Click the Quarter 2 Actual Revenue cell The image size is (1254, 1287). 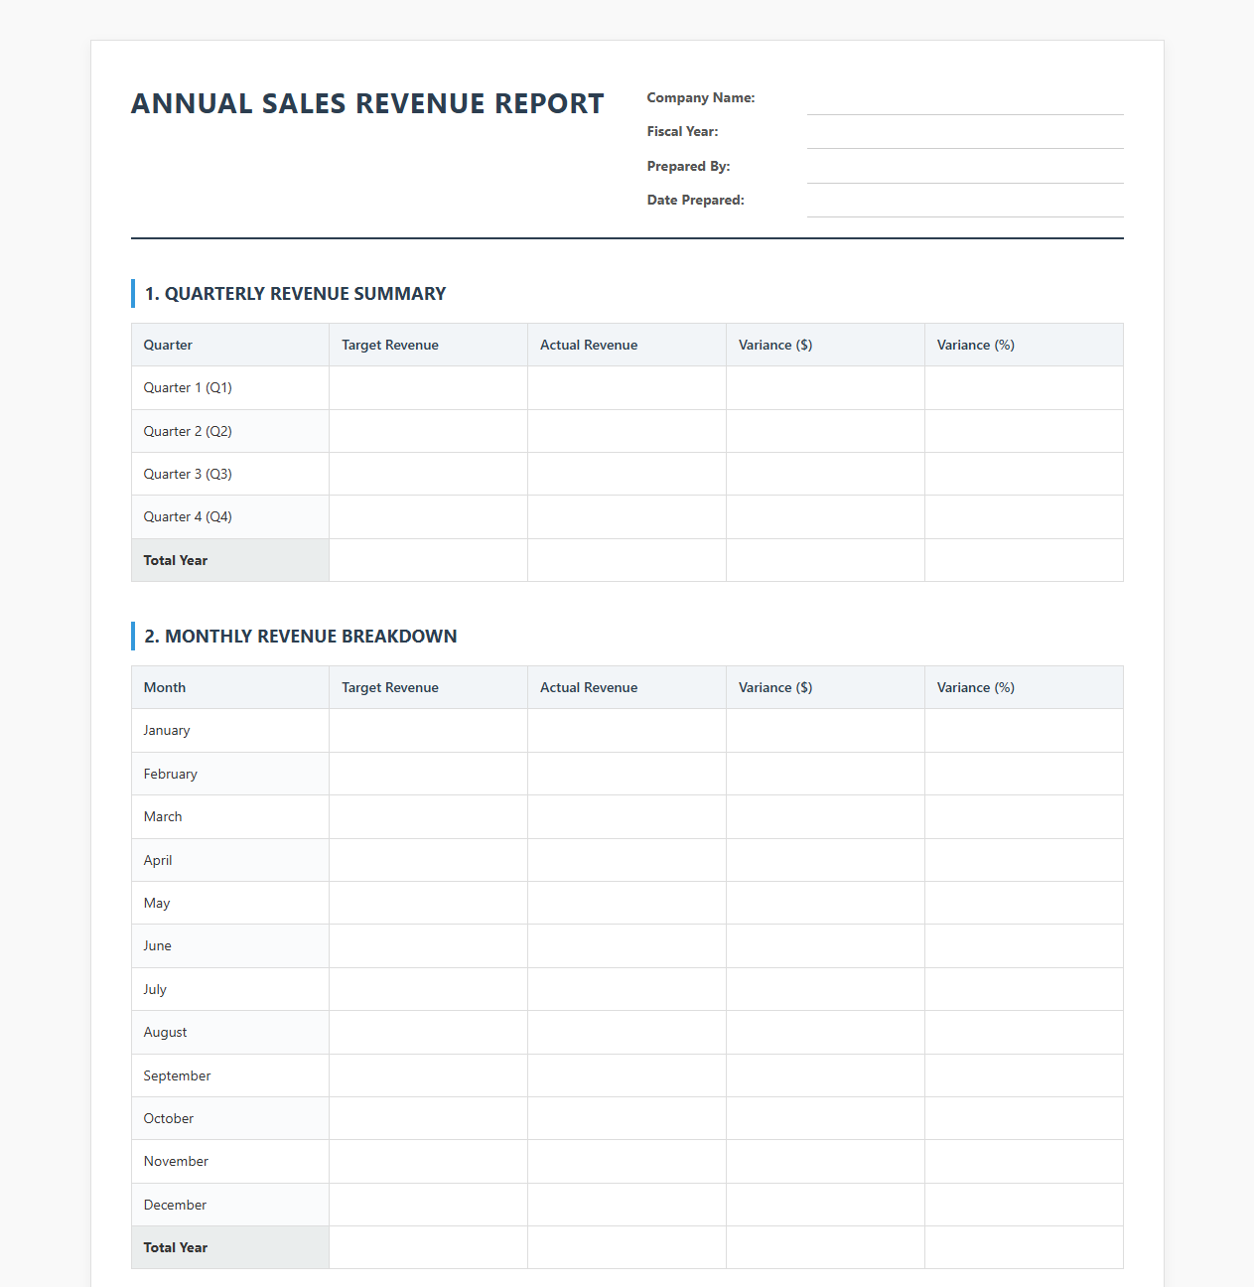coord(627,431)
